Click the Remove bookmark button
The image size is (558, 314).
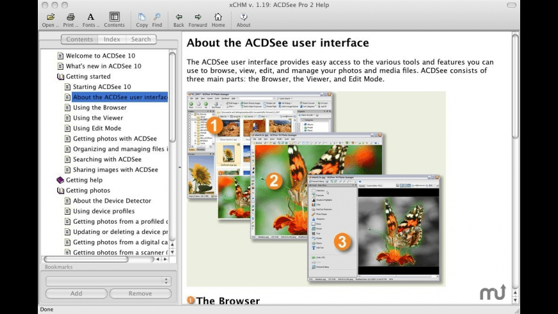click(x=140, y=293)
